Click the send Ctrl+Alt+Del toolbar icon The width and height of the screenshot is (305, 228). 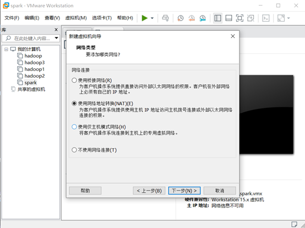[x=166, y=18]
